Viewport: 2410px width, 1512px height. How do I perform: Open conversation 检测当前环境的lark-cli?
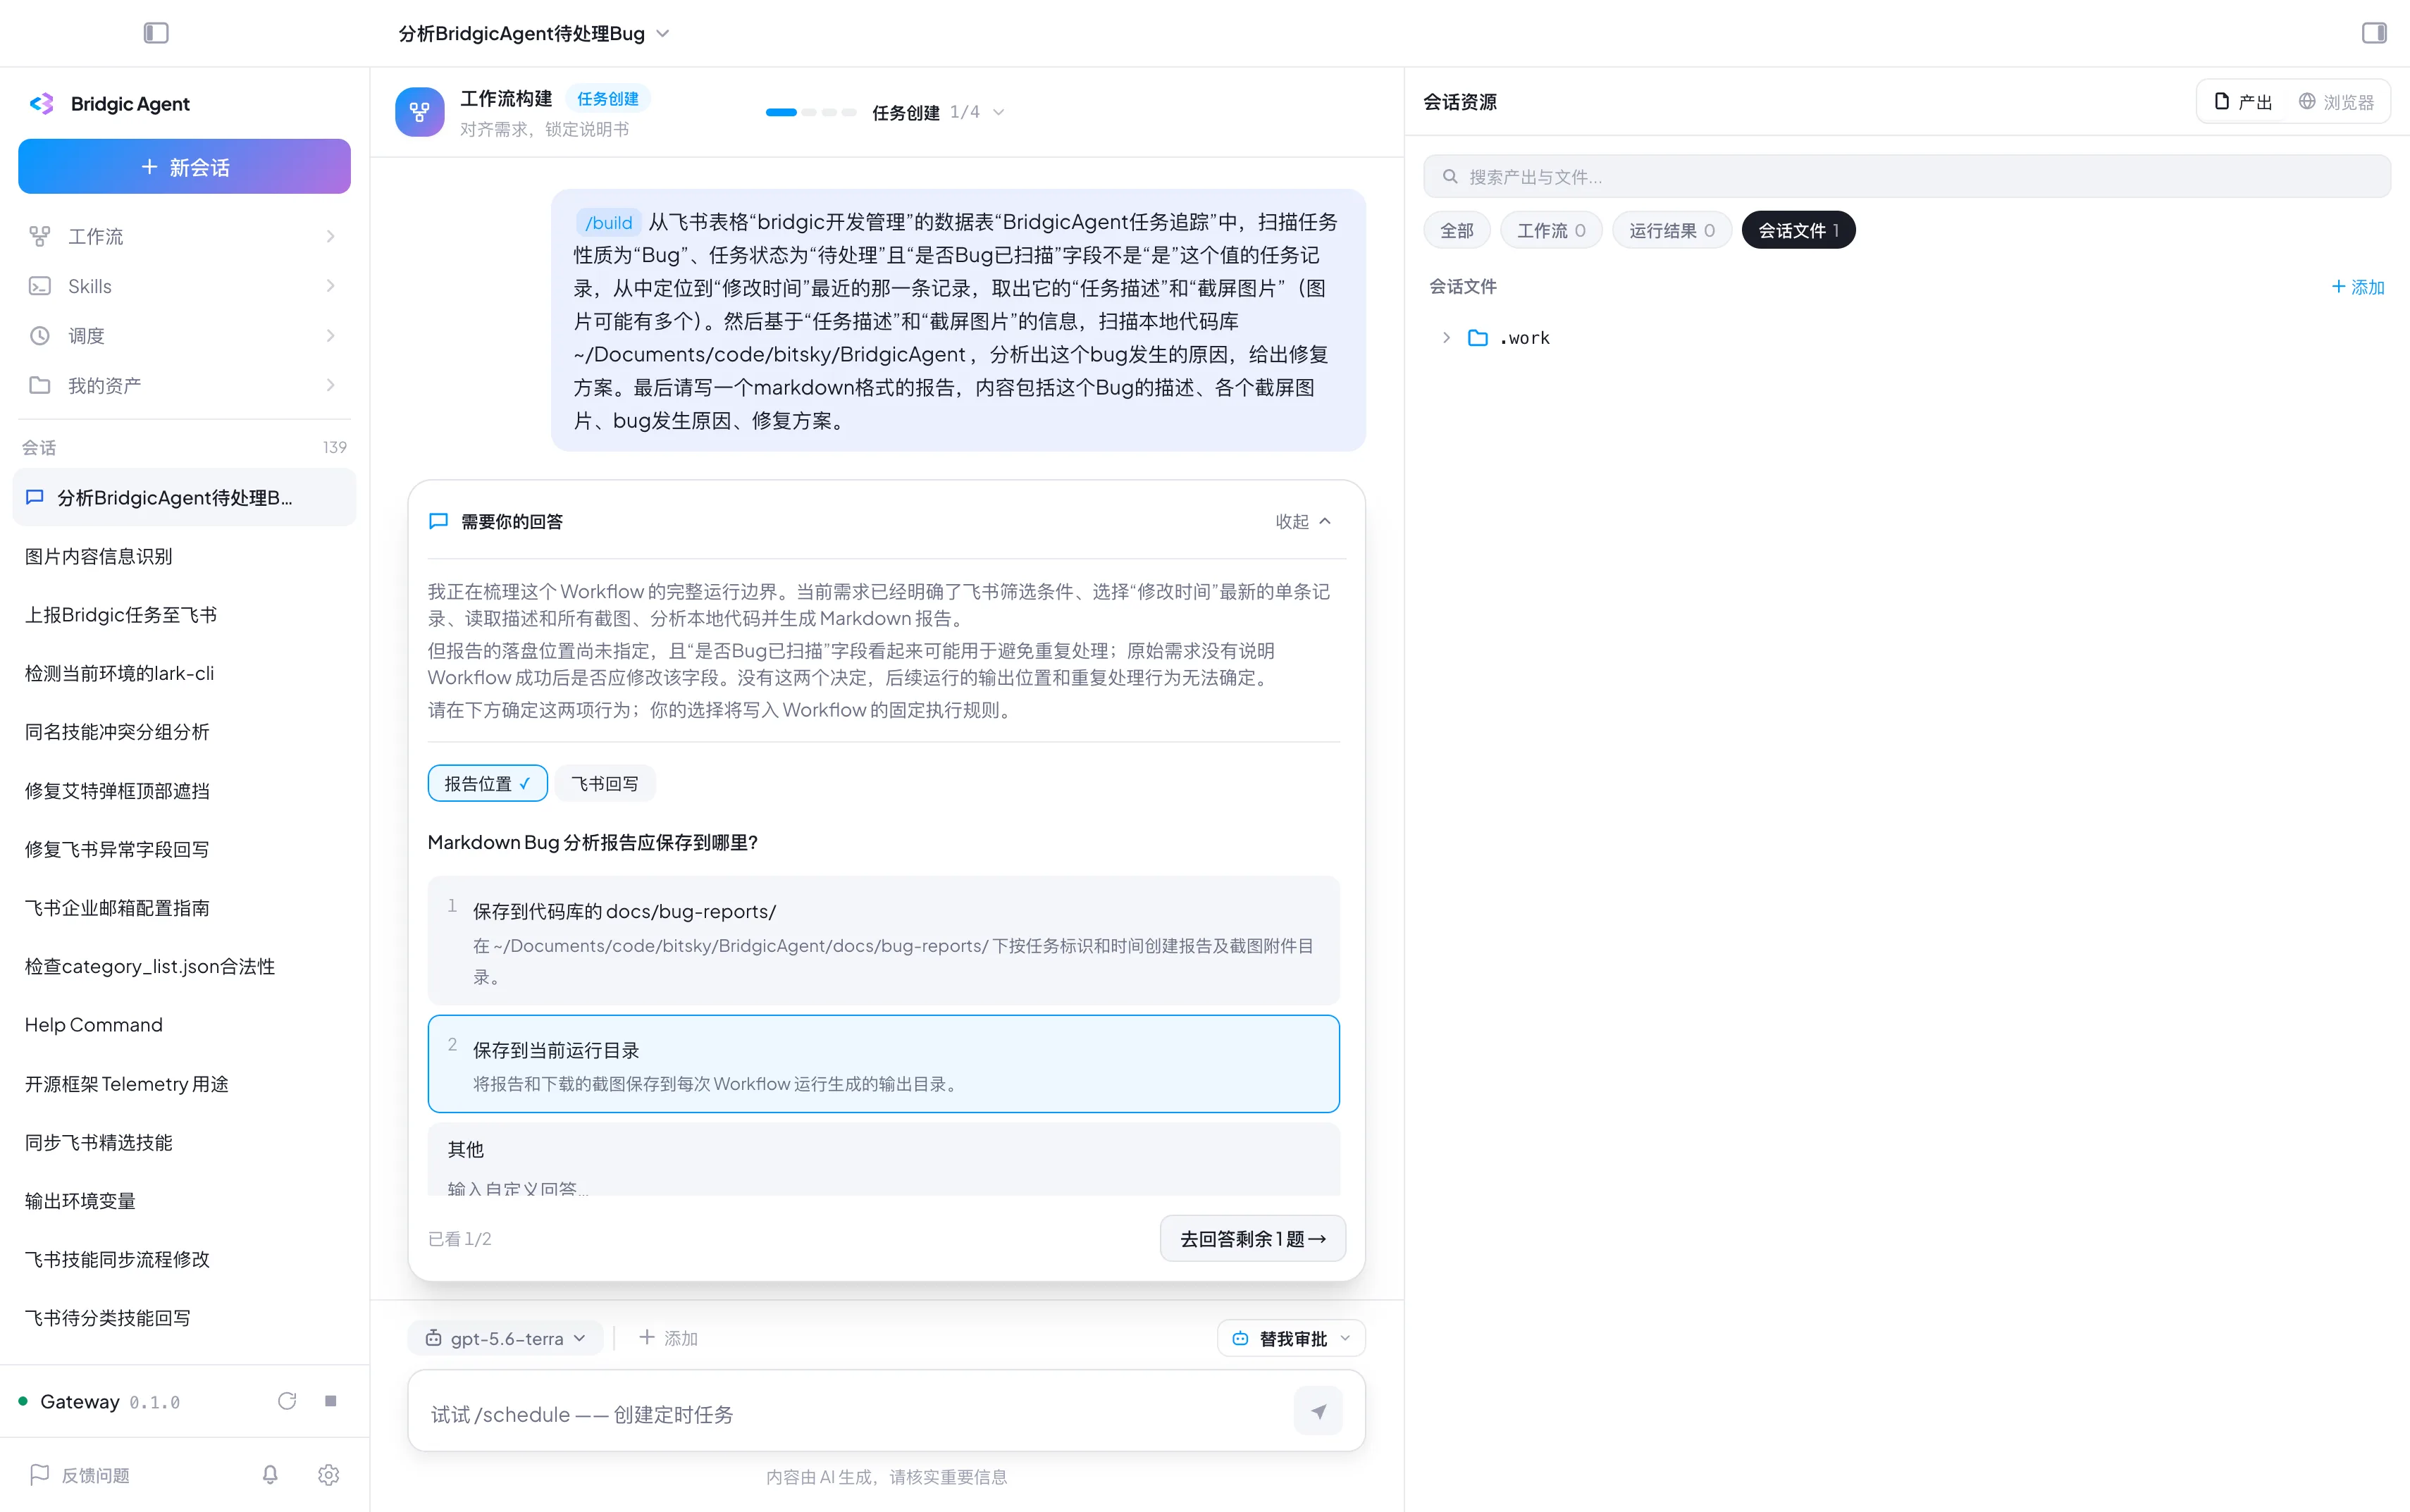(184, 673)
